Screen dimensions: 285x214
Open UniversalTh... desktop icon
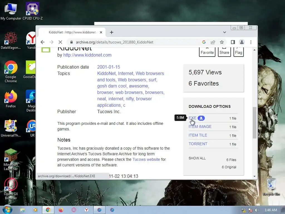[x=11, y=128]
